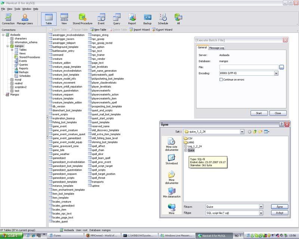Collapse the mangos database node
The image size is (299, 239).
click(x=7, y=46)
